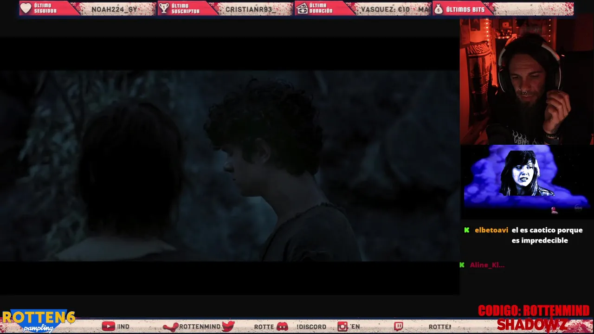Click the Discord icon in bottom bar
This screenshot has height=334, width=594.
pyautogui.click(x=282, y=327)
